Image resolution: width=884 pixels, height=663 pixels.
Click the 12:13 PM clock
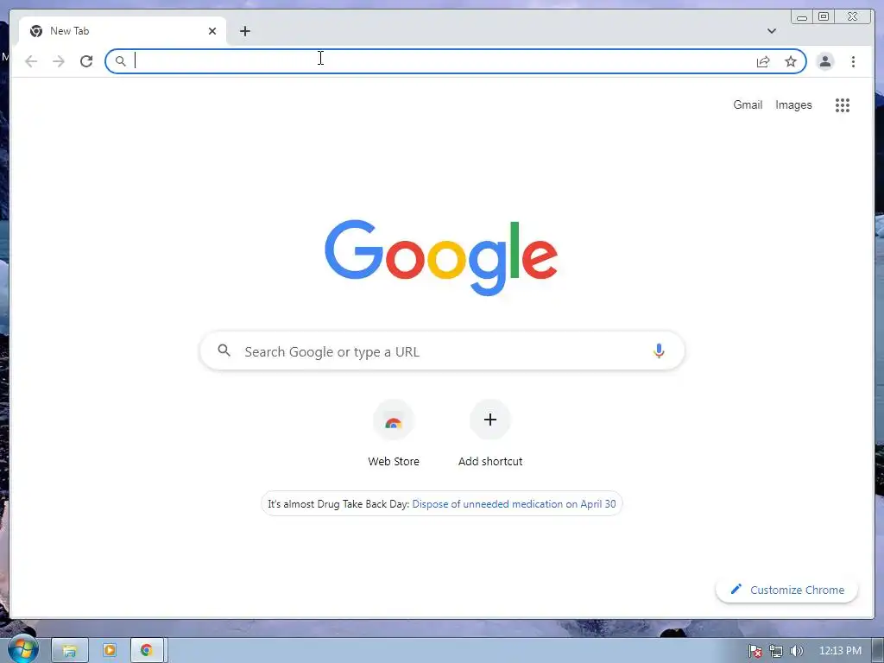(x=840, y=651)
